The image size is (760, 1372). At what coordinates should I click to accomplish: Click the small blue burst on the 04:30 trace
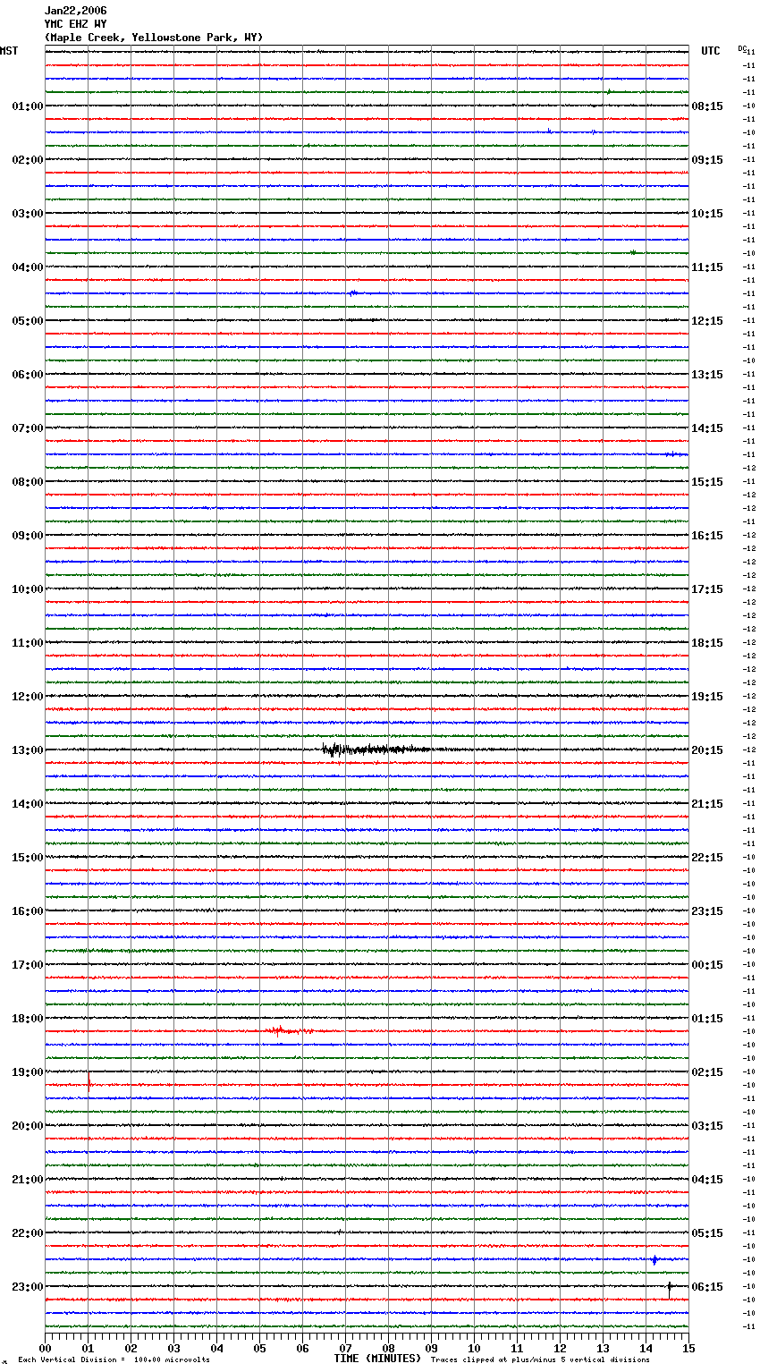coord(353,292)
